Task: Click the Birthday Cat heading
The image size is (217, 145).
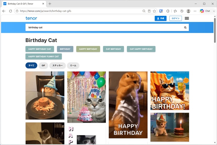Action: coord(41,40)
